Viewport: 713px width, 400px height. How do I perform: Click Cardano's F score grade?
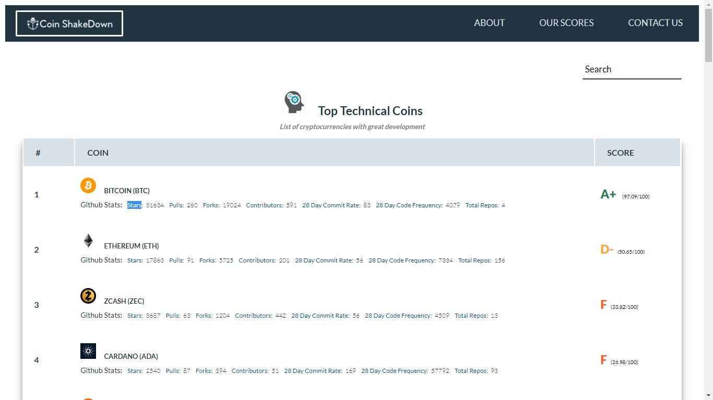[x=603, y=360]
